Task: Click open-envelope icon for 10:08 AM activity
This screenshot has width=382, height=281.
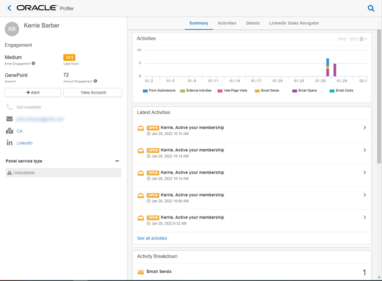Action: pyautogui.click(x=141, y=195)
